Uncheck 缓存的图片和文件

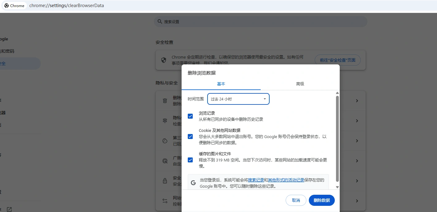point(190,160)
